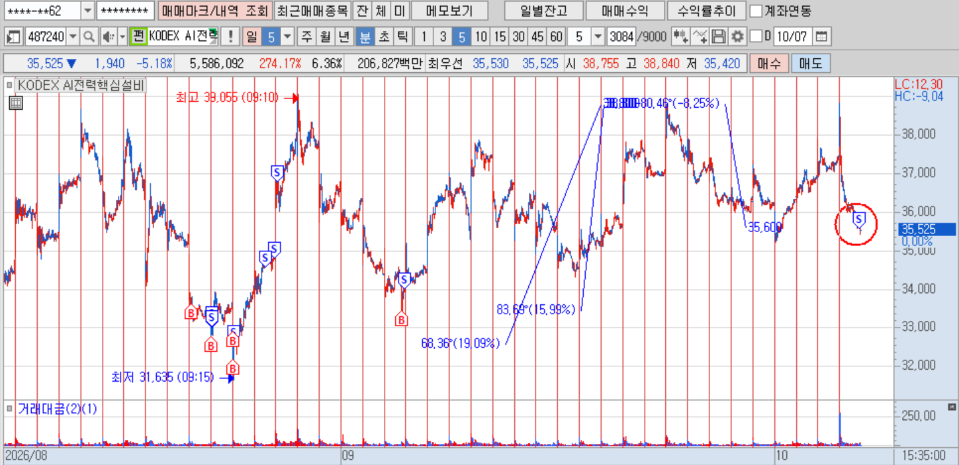Image resolution: width=959 pixels, height=465 pixels.
Task: Click the date field showing 10/07
Action: tap(792, 36)
